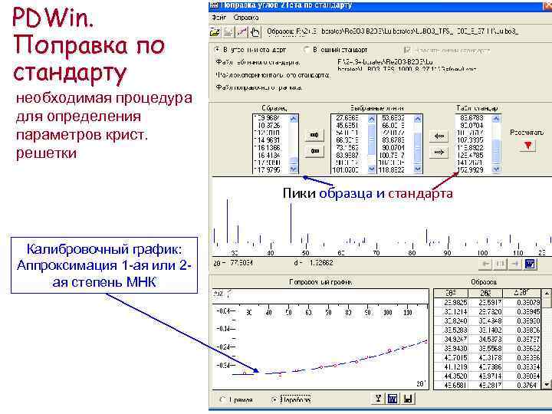
Task: Click cell 34.9247 in results table
Action: tap(451, 340)
